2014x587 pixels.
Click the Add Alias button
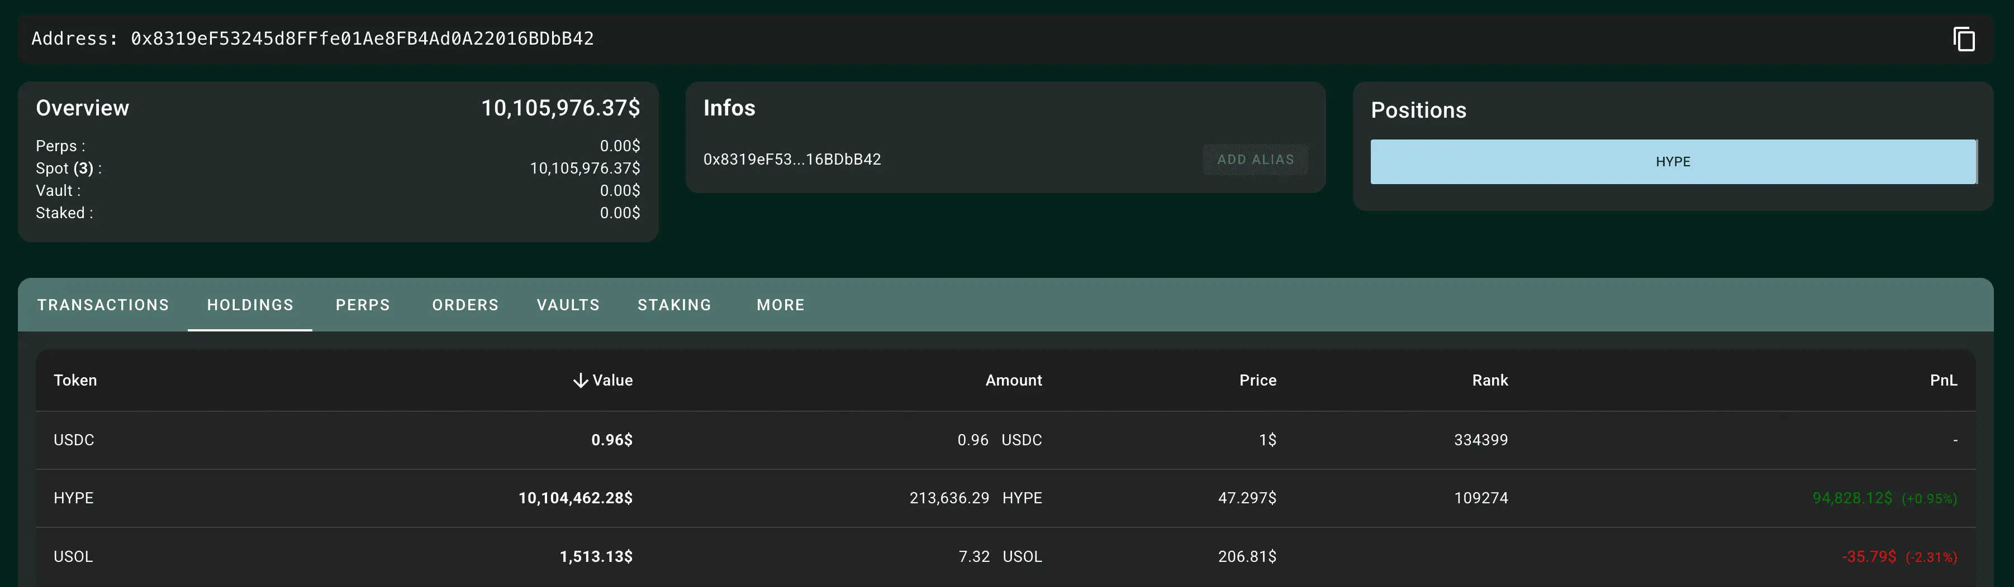1255,159
